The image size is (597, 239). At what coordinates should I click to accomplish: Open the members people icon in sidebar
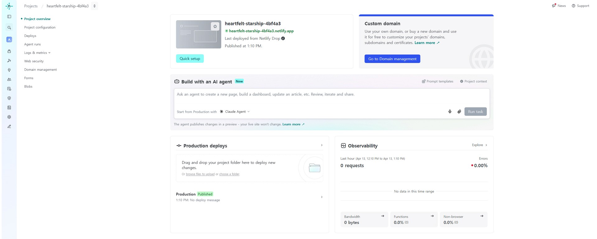pyautogui.click(x=9, y=79)
